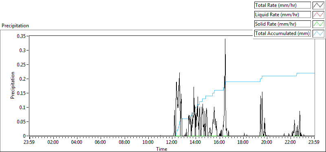
Task: Click the Precipitation chart title above the plot
Action: pos(15,26)
